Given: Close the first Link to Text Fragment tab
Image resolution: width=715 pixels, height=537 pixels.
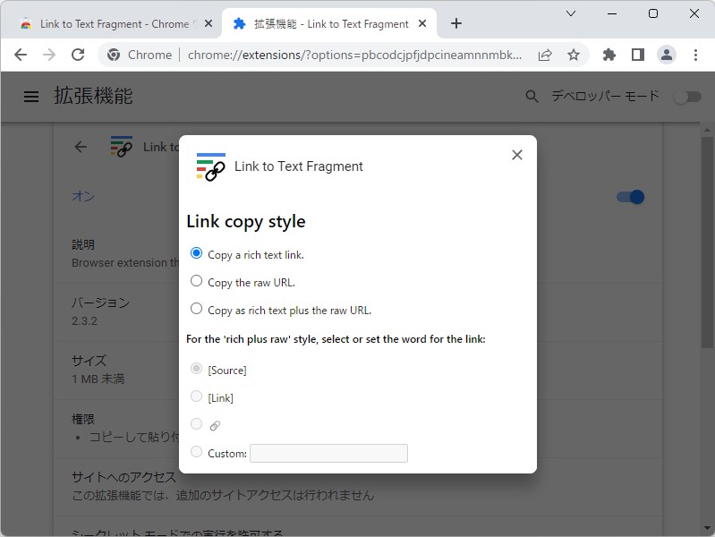Looking at the screenshot, I should pyautogui.click(x=209, y=23).
